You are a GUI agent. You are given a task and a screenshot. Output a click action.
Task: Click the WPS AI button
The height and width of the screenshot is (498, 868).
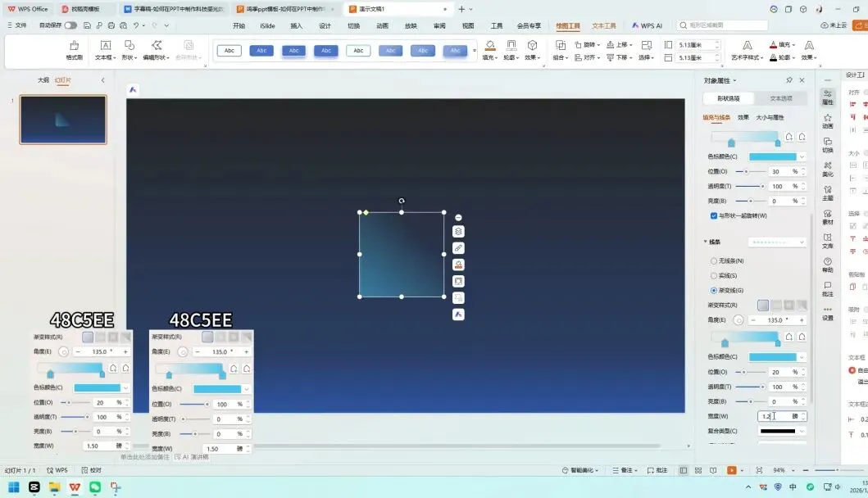(x=647, y=26)
